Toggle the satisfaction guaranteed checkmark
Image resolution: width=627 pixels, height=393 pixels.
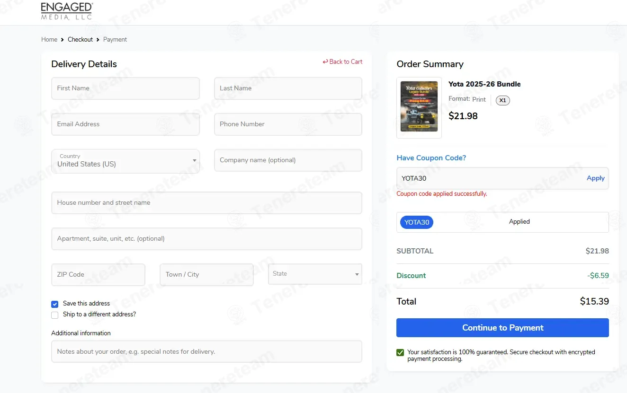click(x=400, y=352)
